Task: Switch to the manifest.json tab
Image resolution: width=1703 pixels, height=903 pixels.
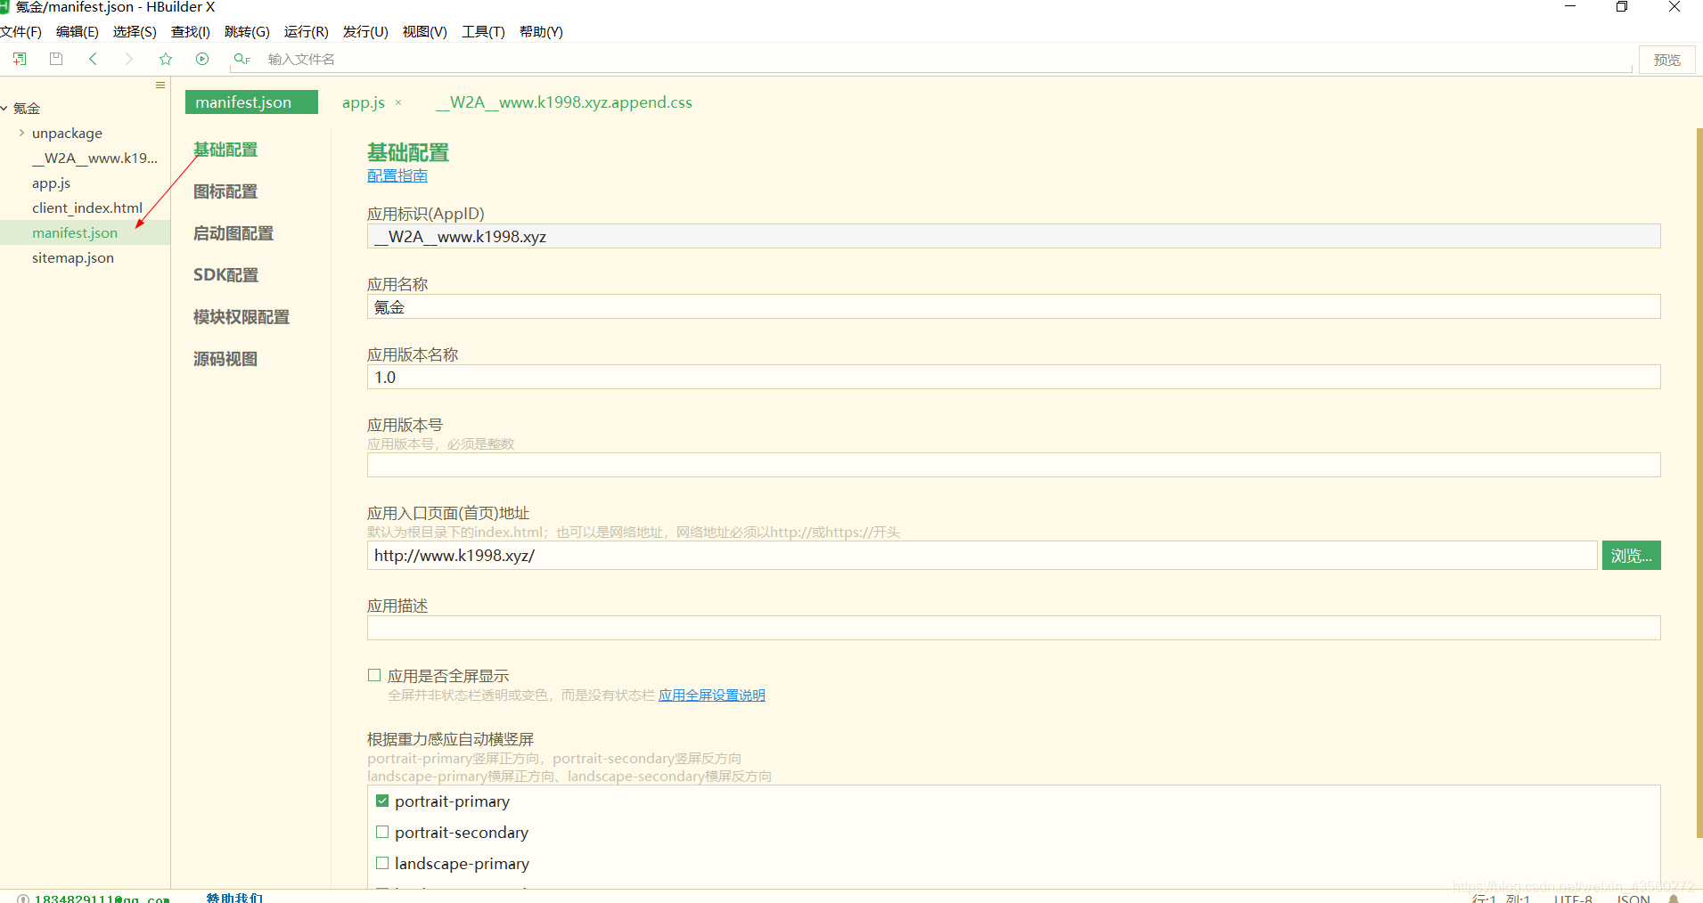Action: click(x=251, y=102)
